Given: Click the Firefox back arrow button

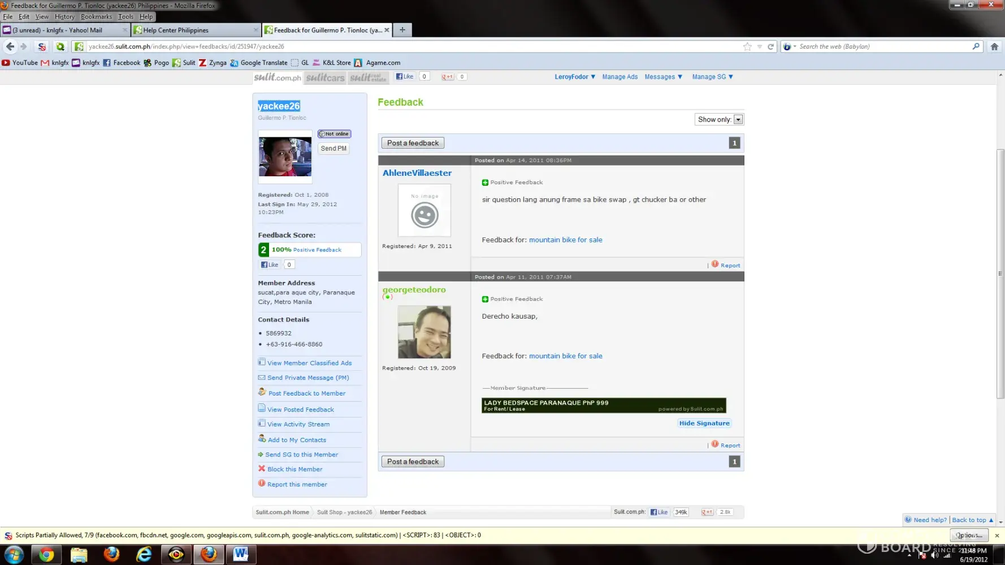Looking at the screenshot, I should coord(10,47).
